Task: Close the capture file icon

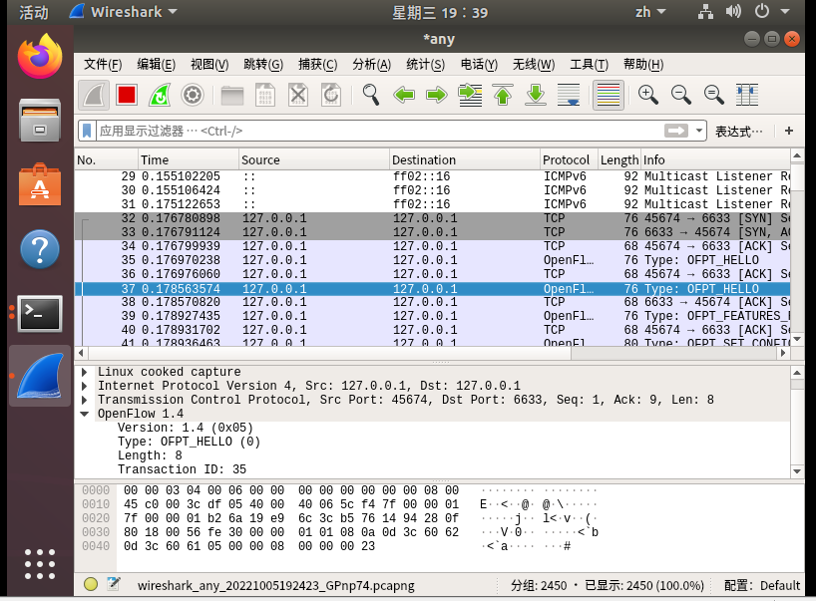Action: click(298, 95)
